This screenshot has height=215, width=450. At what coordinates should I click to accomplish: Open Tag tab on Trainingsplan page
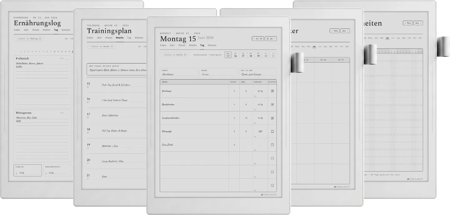129,38
